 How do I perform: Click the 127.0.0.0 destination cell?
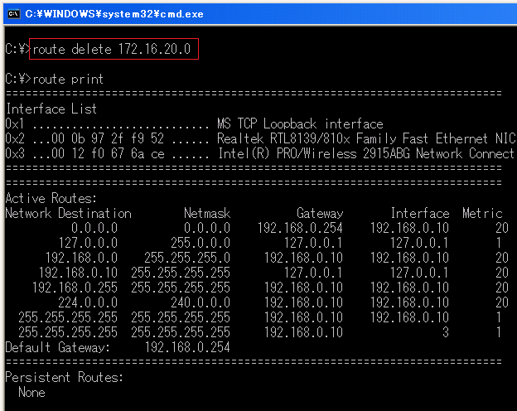point(88,243)
